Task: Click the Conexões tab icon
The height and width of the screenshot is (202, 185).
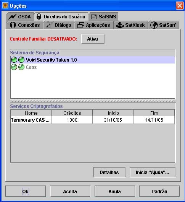Action: 13,25
